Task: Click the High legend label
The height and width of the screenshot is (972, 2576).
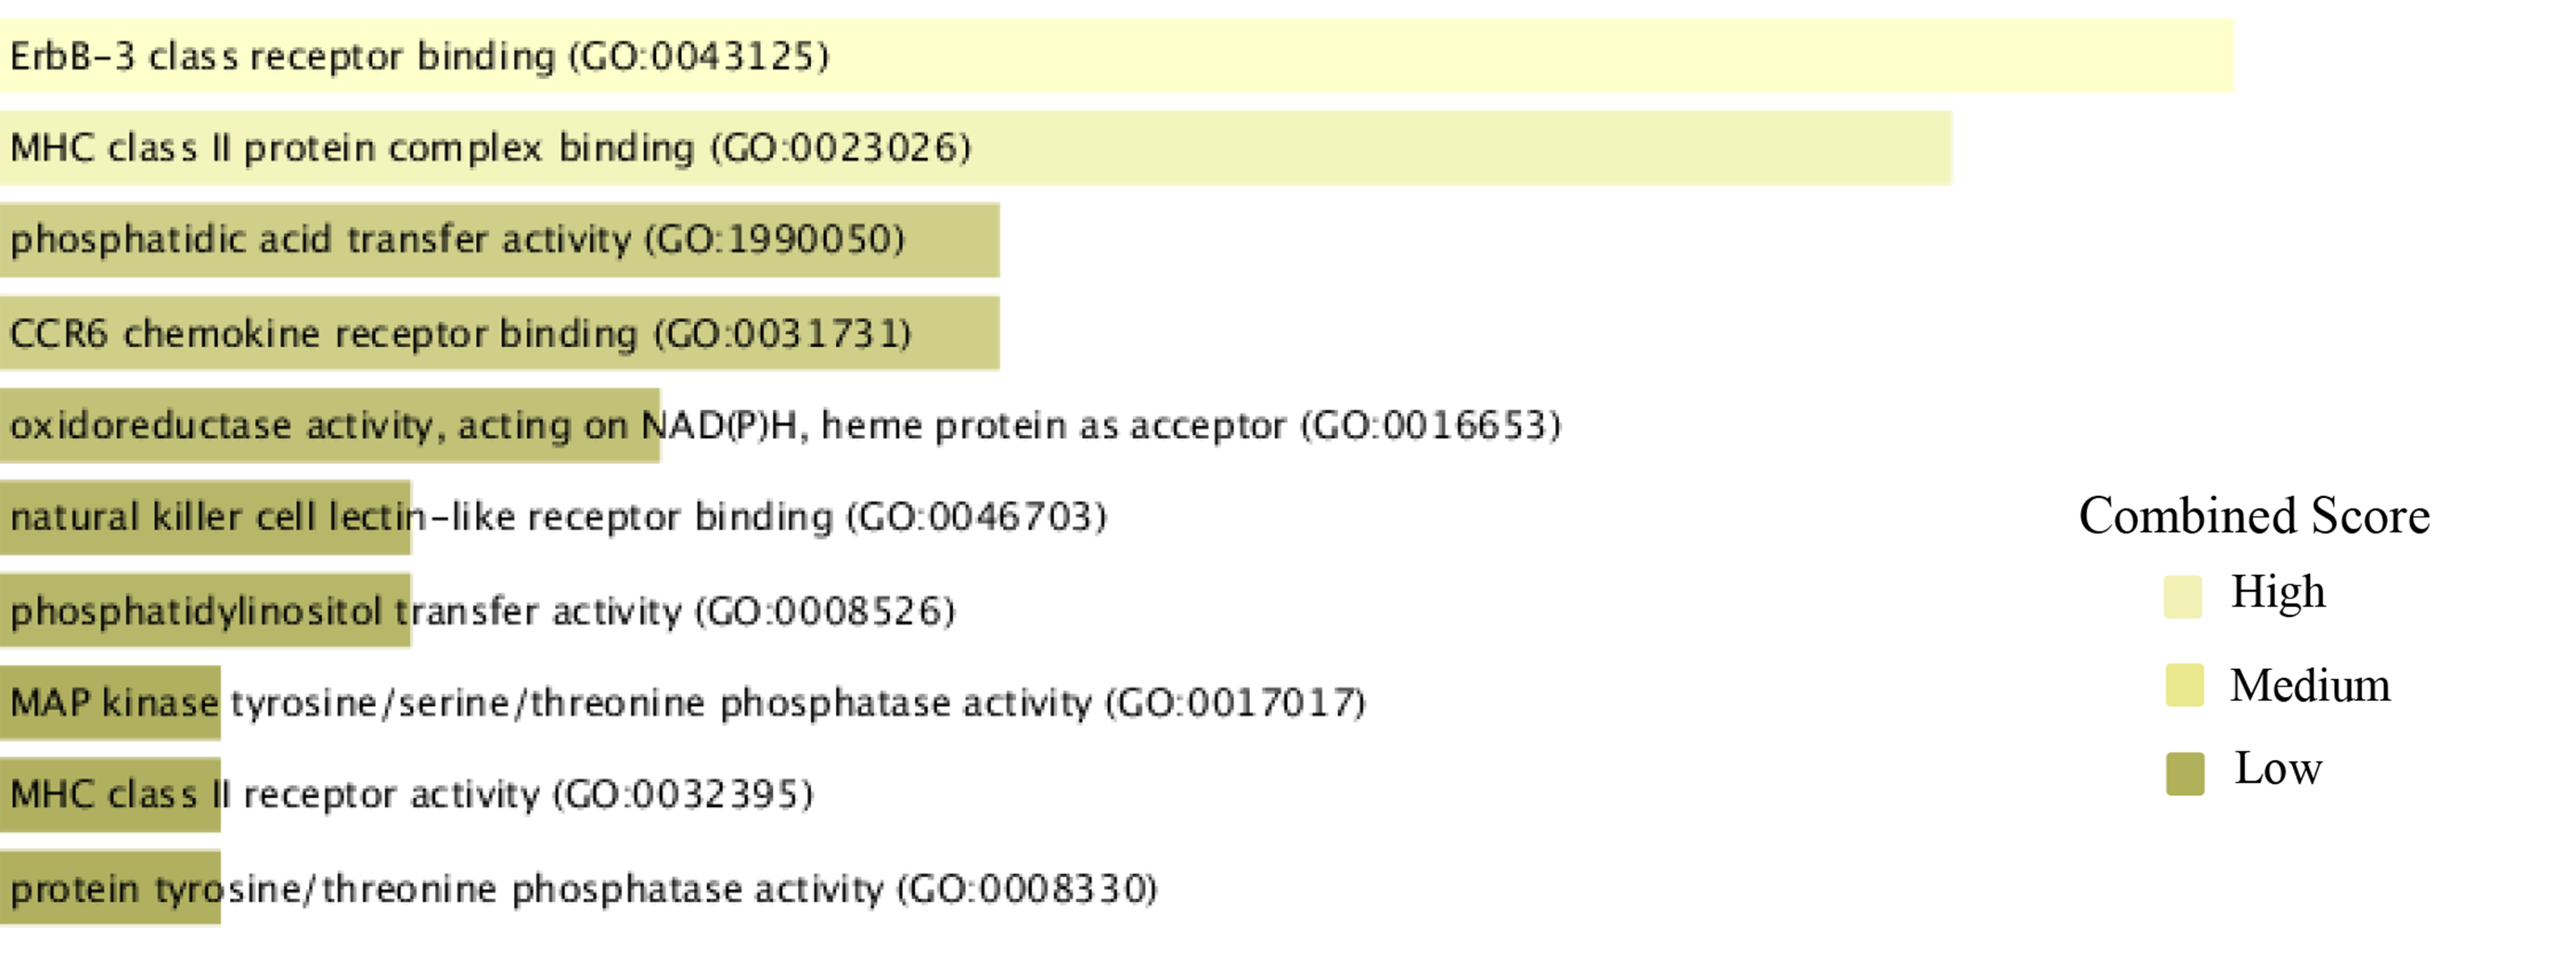Action: [x=2278, y=592]
